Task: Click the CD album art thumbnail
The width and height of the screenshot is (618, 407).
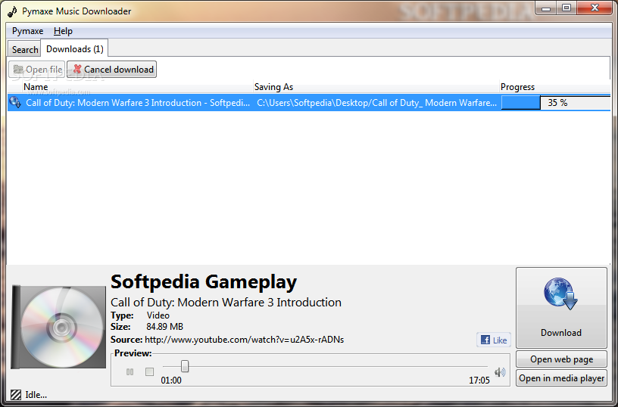Action: click(59, 327)
